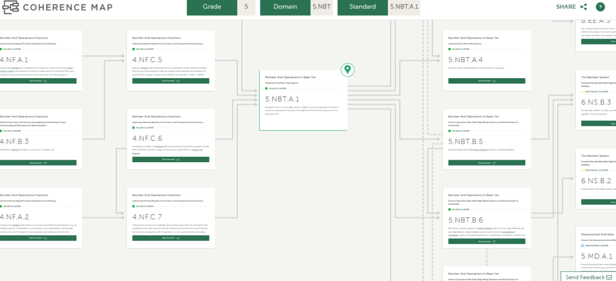The image size is (616, 281).
Task: Click the yellow Additional Cluster marker on 6.NS.B.3
Action: [582, 91]
